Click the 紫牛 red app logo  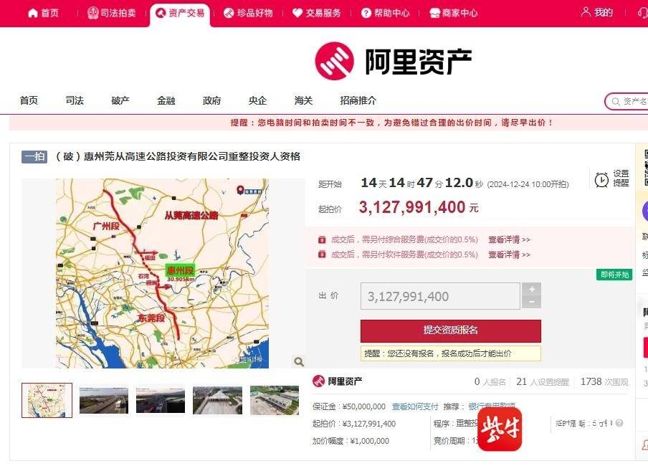pos(500,429)
